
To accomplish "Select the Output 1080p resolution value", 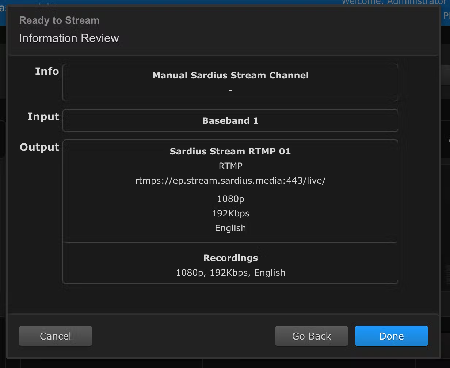I will tap(230, 199).
